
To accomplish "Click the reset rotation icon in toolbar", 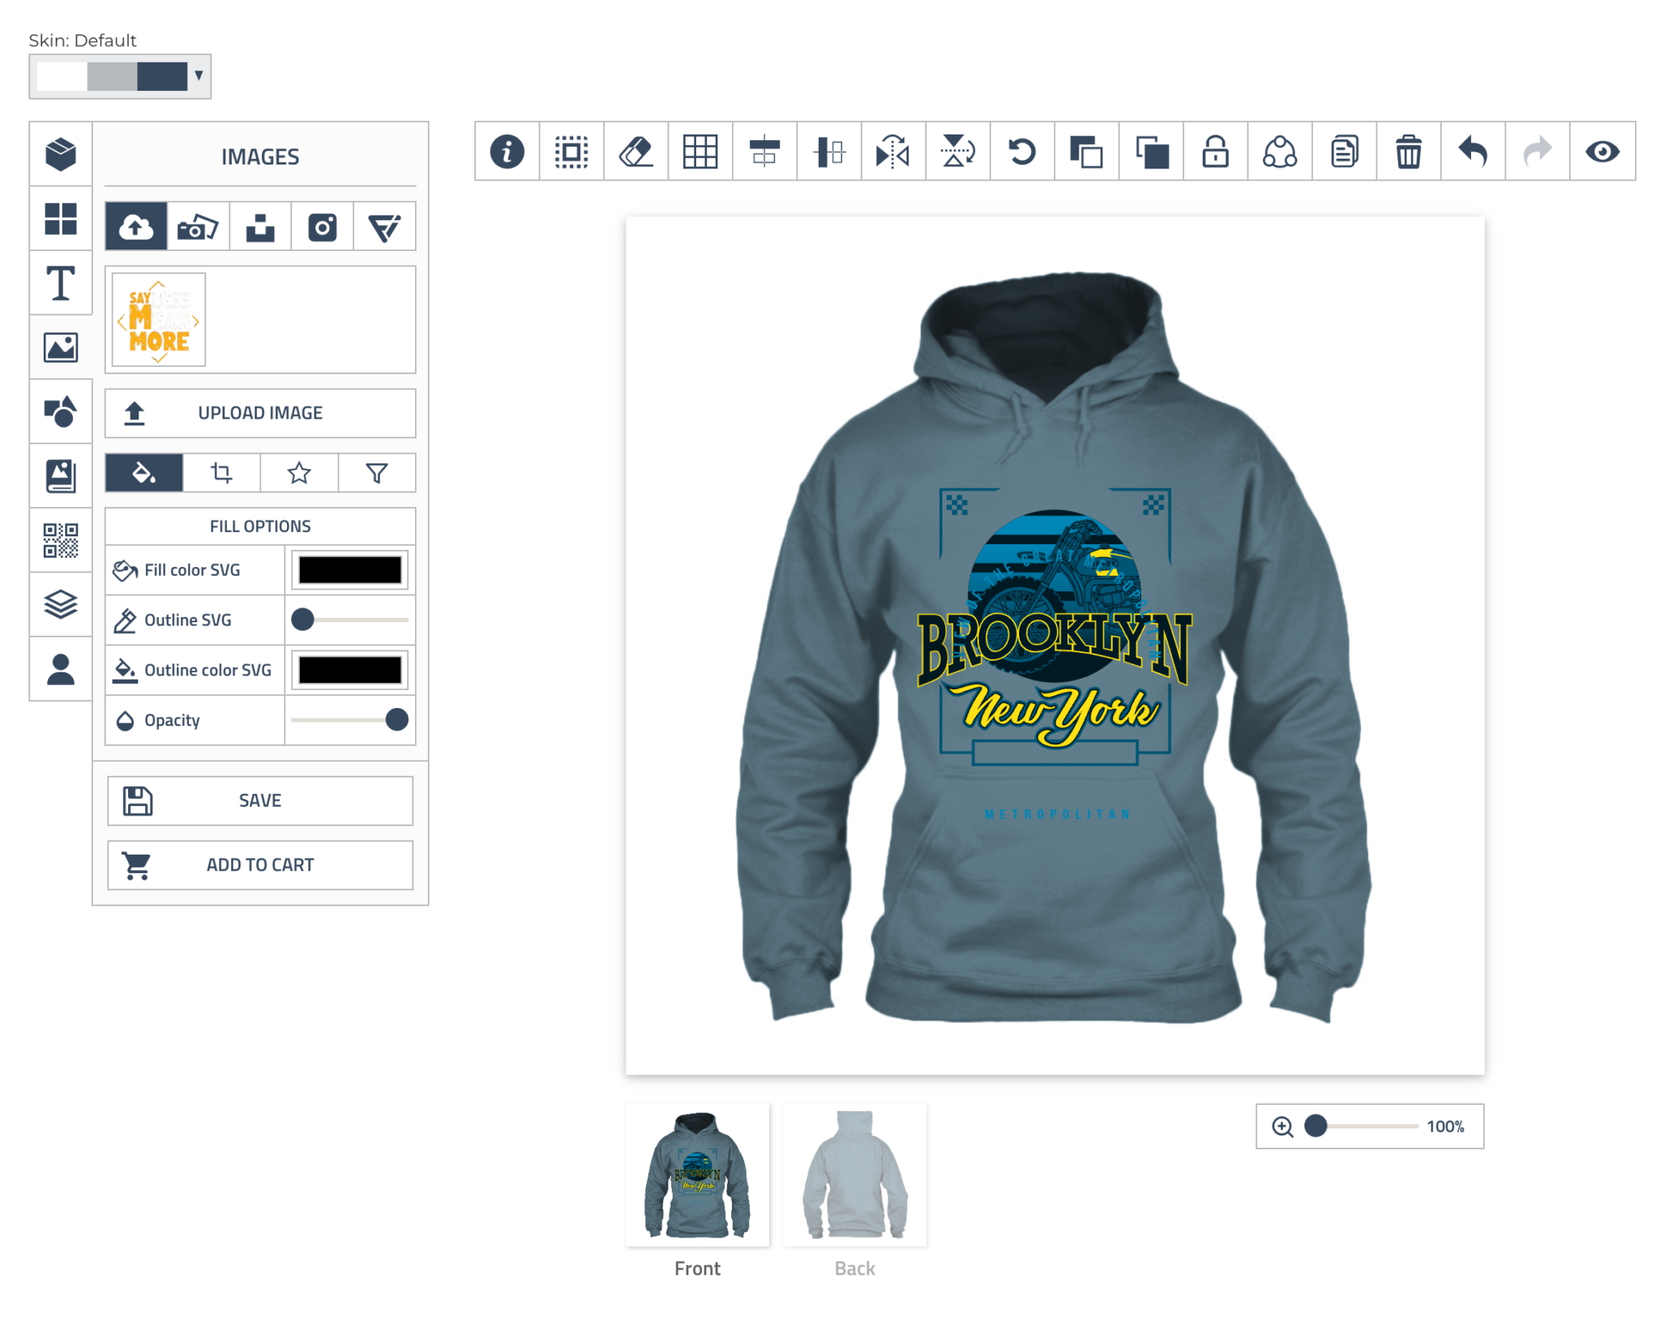I will [1022, 151].
